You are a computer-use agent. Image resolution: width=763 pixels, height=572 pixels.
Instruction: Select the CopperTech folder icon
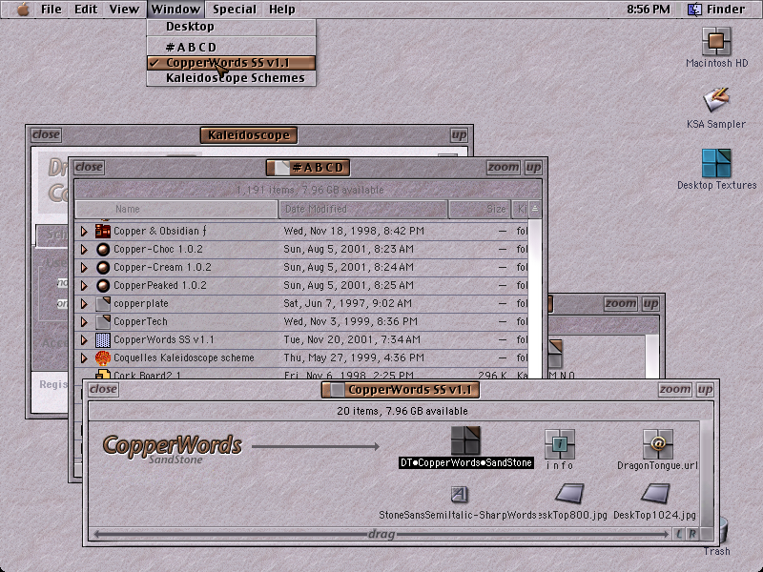click(x=103, y=321)
